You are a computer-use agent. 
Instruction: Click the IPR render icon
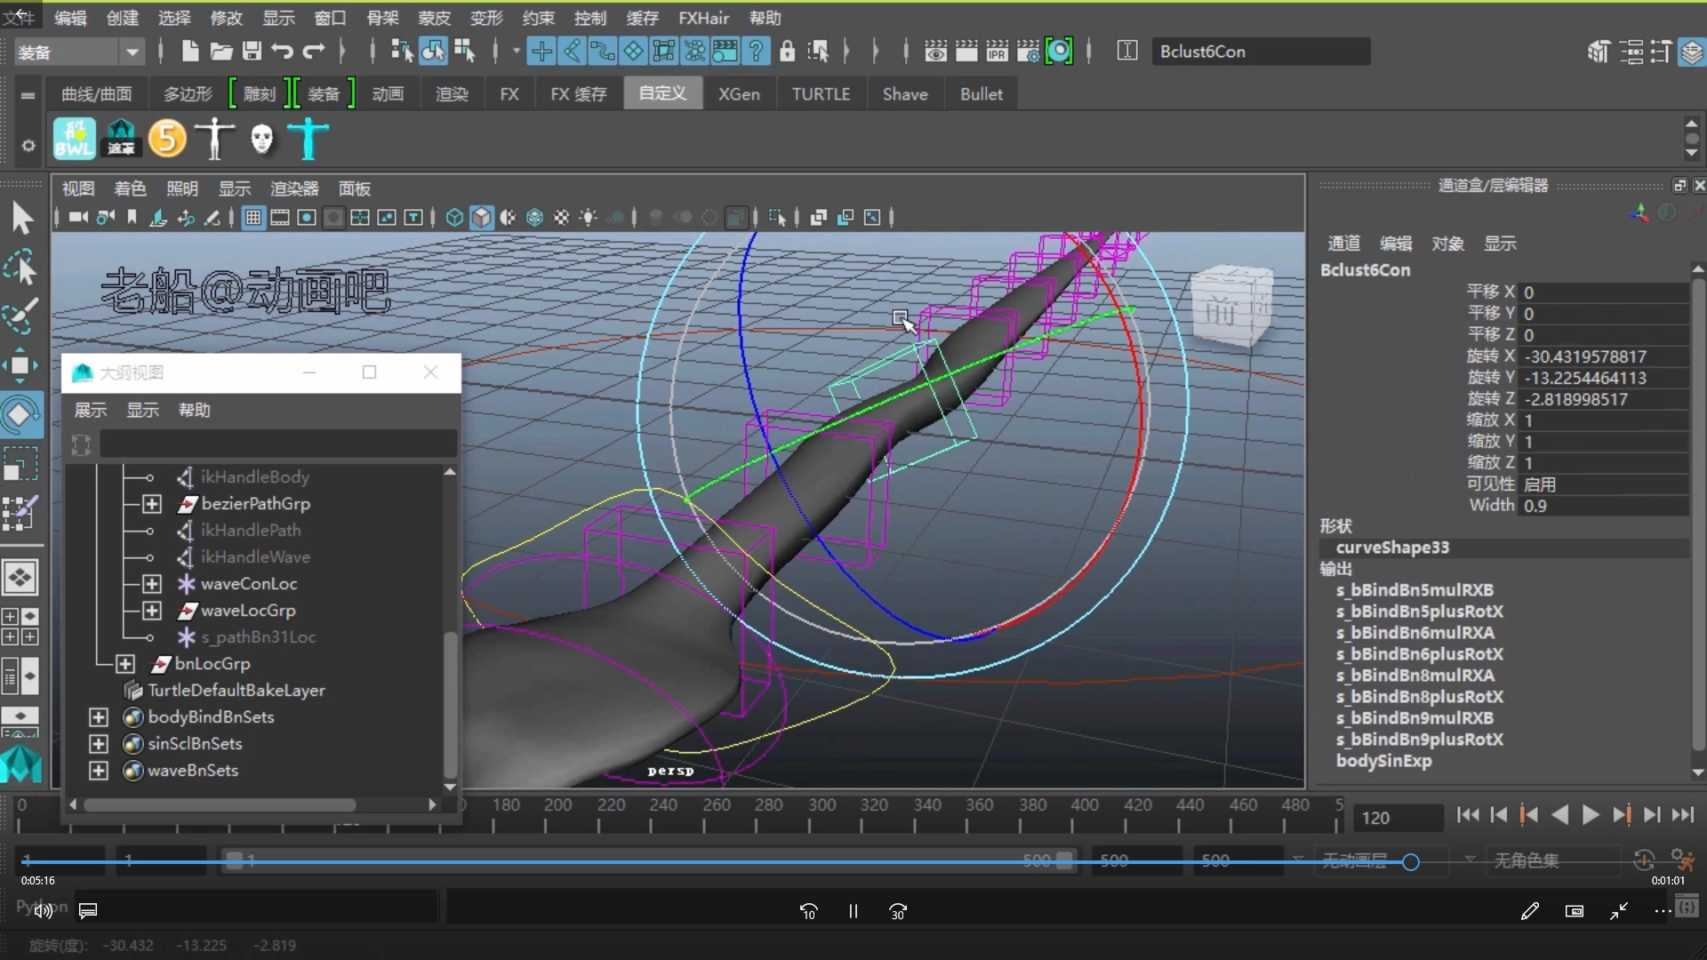(x=997, y=52)
